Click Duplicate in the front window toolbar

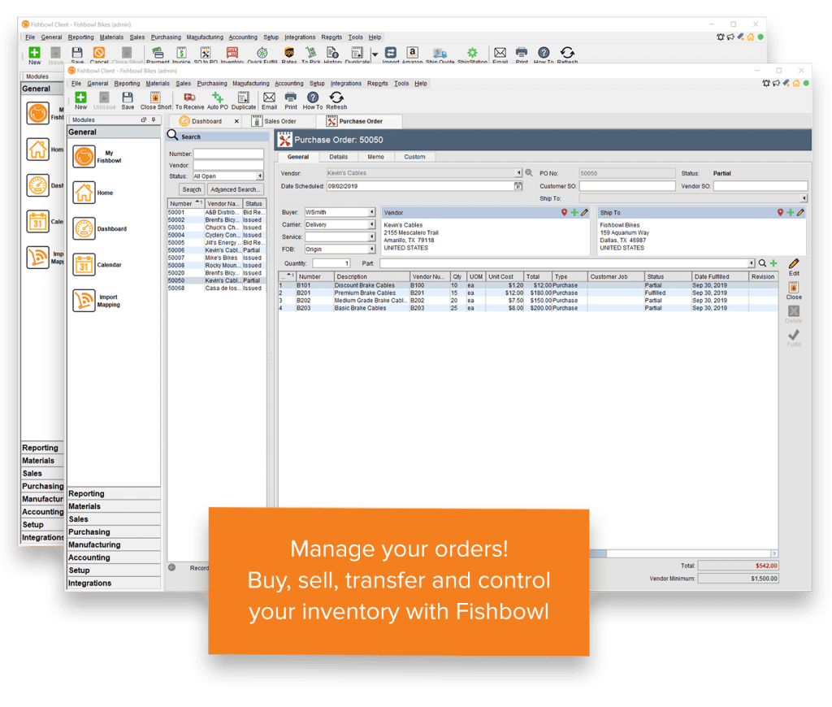point(244,100)
